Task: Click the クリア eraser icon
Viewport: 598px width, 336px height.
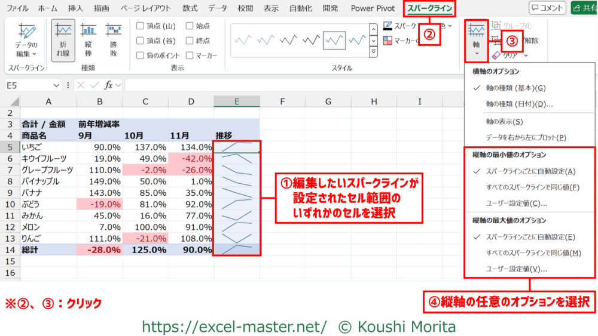Action: [x=496, y=56]
